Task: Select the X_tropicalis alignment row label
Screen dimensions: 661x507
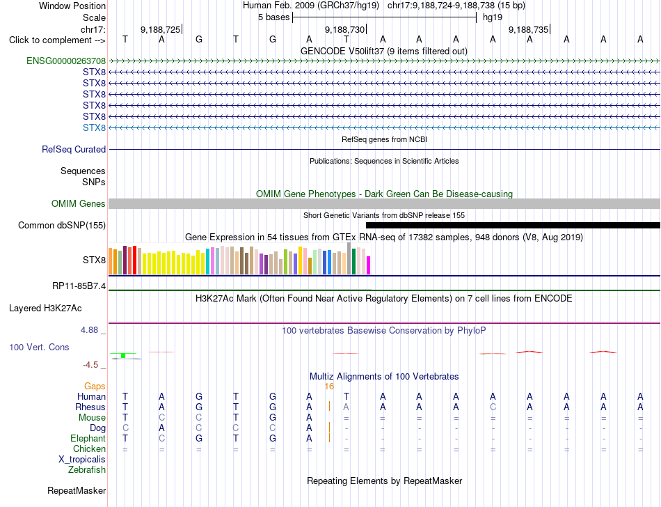Action: pyautogui.click(x=82, y=460)
